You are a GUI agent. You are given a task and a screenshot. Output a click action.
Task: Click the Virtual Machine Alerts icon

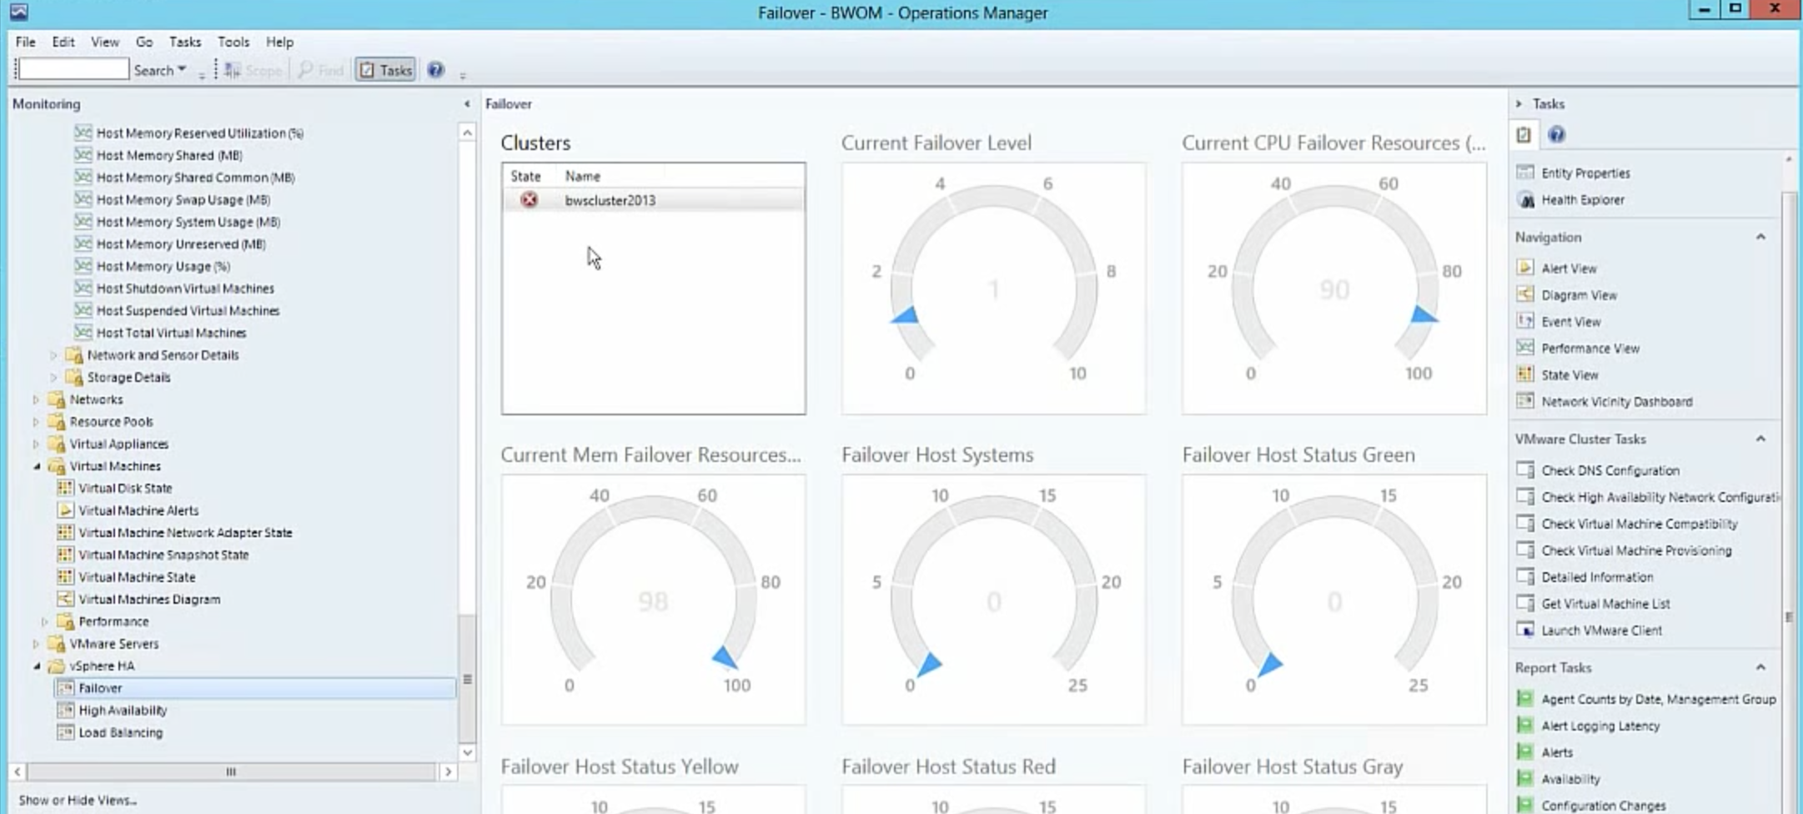pos(65,510)
